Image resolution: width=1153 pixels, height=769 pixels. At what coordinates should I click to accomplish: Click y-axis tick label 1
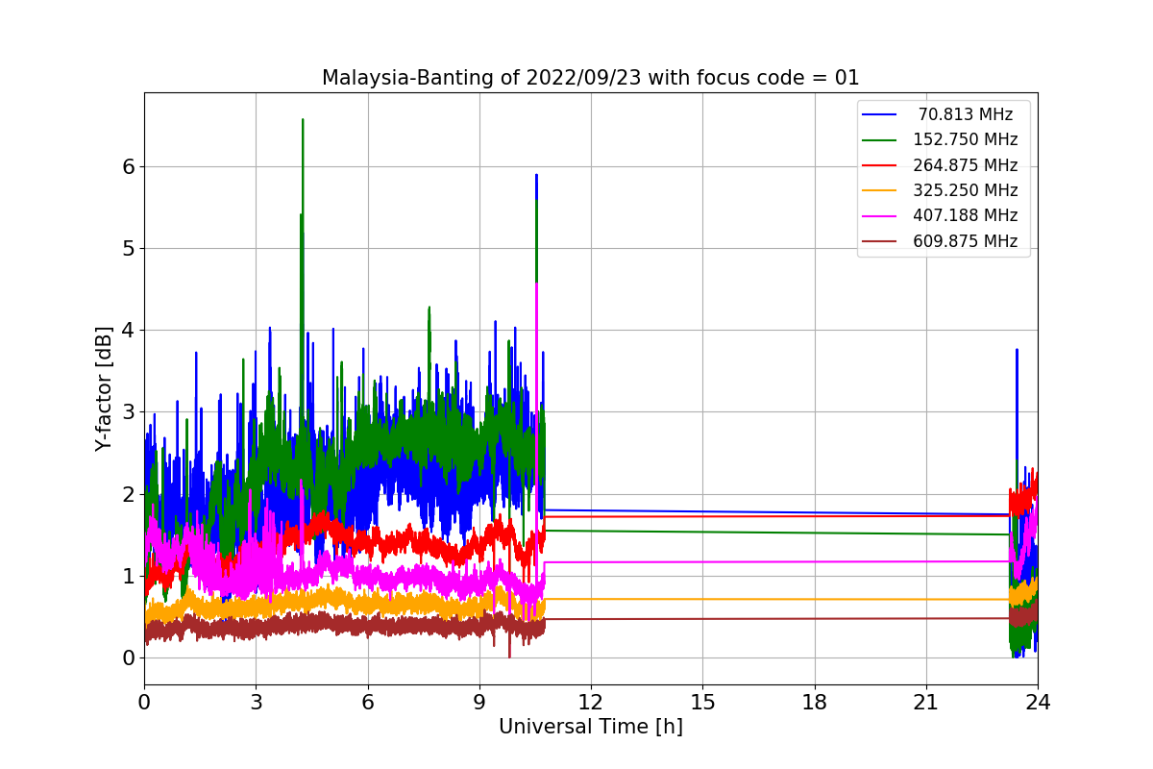(129, 576)
